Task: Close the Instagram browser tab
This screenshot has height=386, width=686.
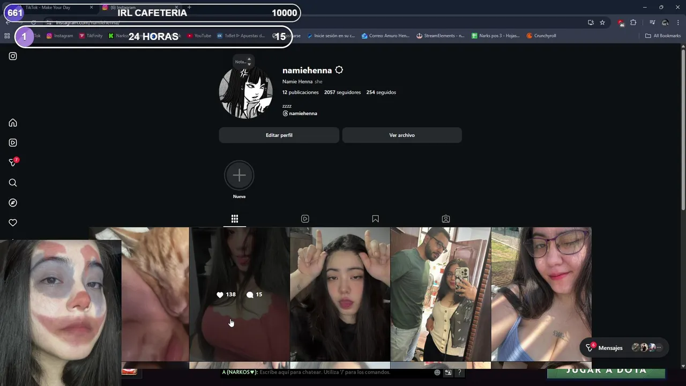Action: (175, 8)
